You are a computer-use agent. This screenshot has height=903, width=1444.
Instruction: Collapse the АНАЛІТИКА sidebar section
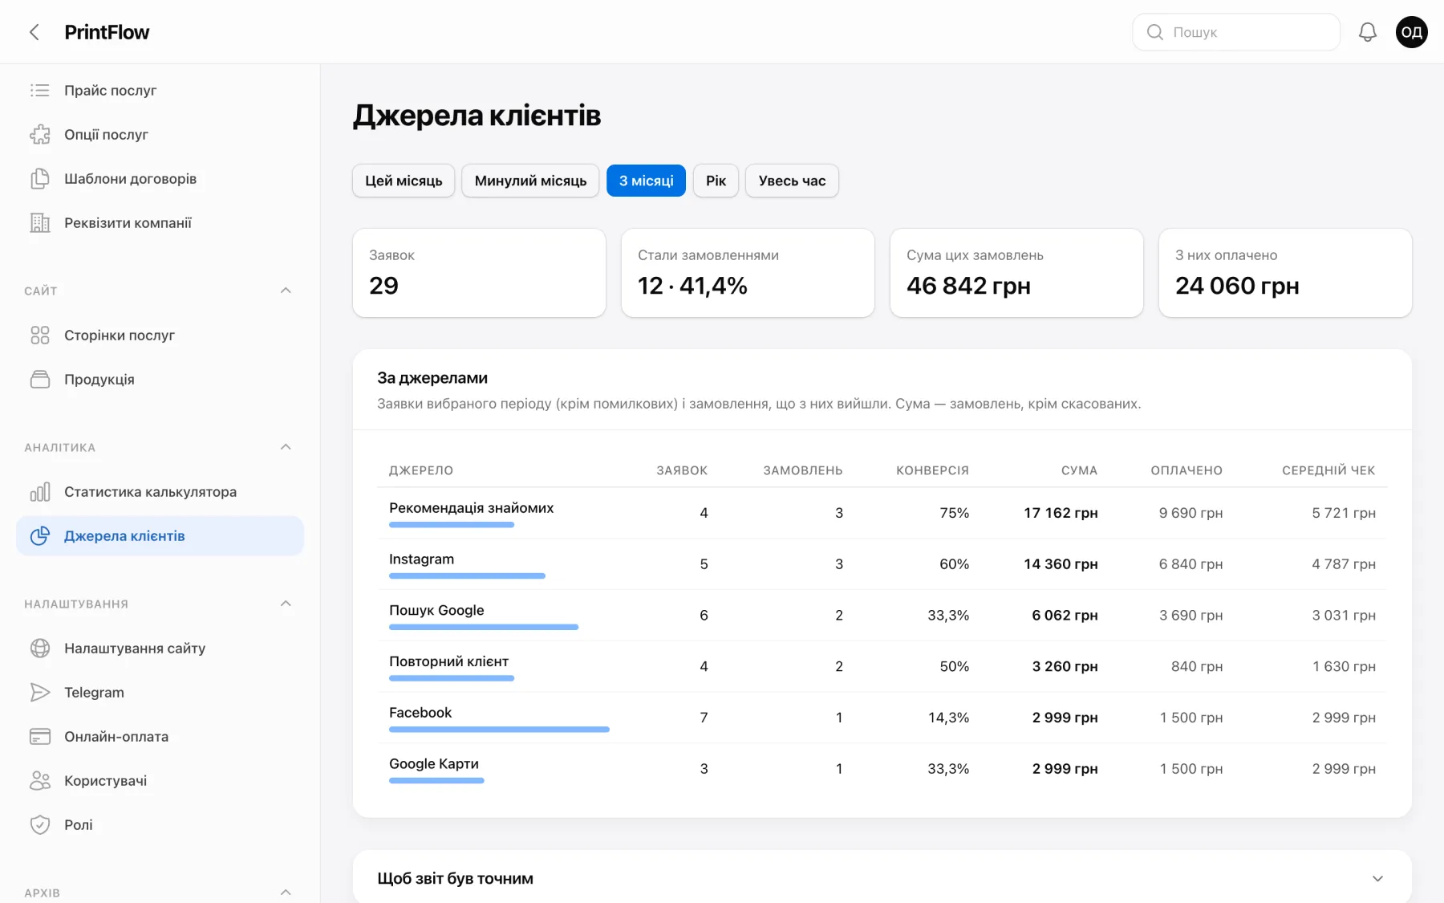pos(286,447)
